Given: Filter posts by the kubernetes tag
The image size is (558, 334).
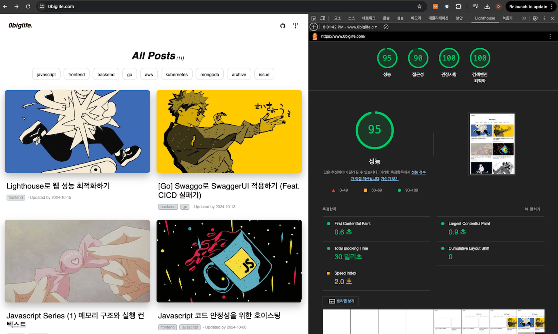Looking at the screenshot, I should [x=176, y=74].
